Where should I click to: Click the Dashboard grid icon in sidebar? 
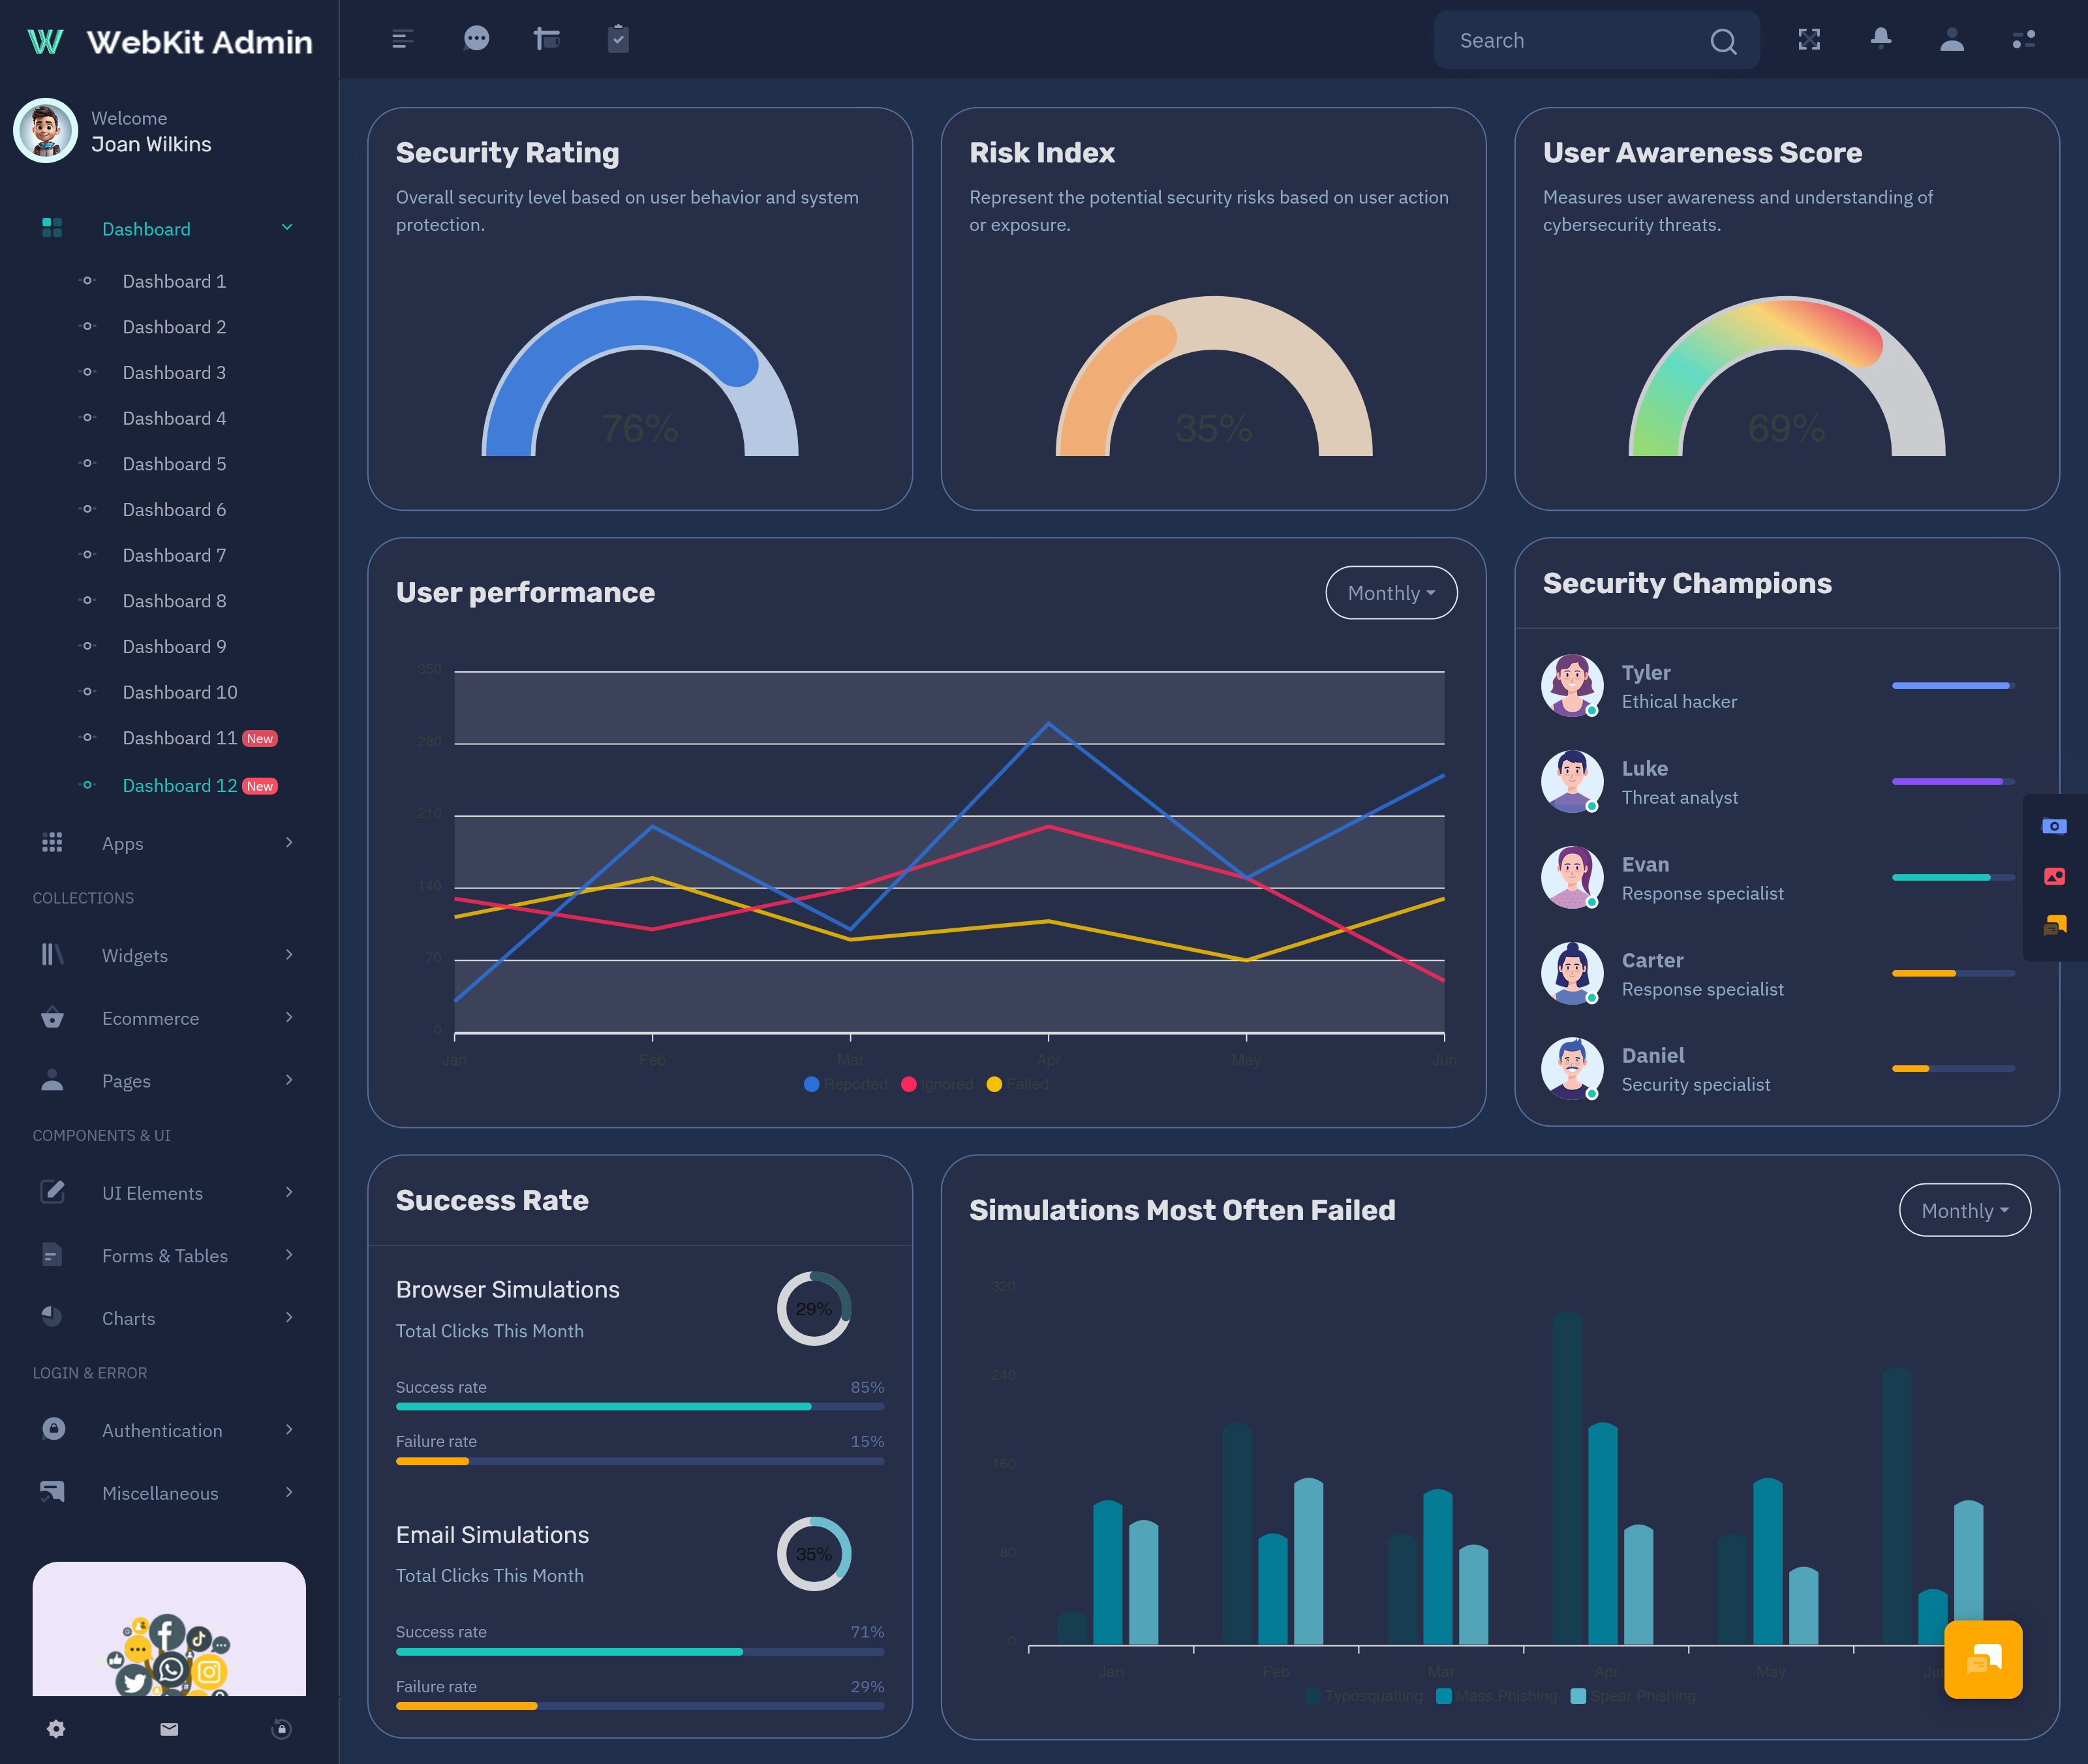pyautogui.click(x=52, y=228)
